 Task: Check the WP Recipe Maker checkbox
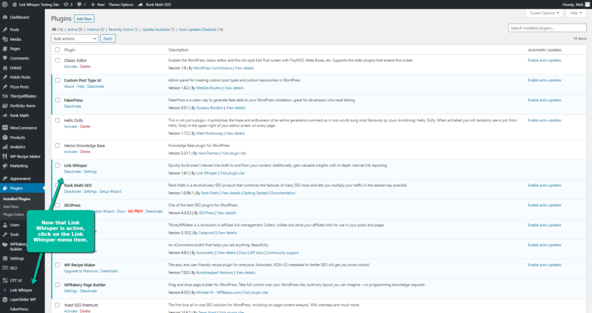tap(57, 265)
